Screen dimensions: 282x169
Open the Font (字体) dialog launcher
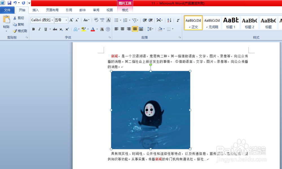pos(109,37)
